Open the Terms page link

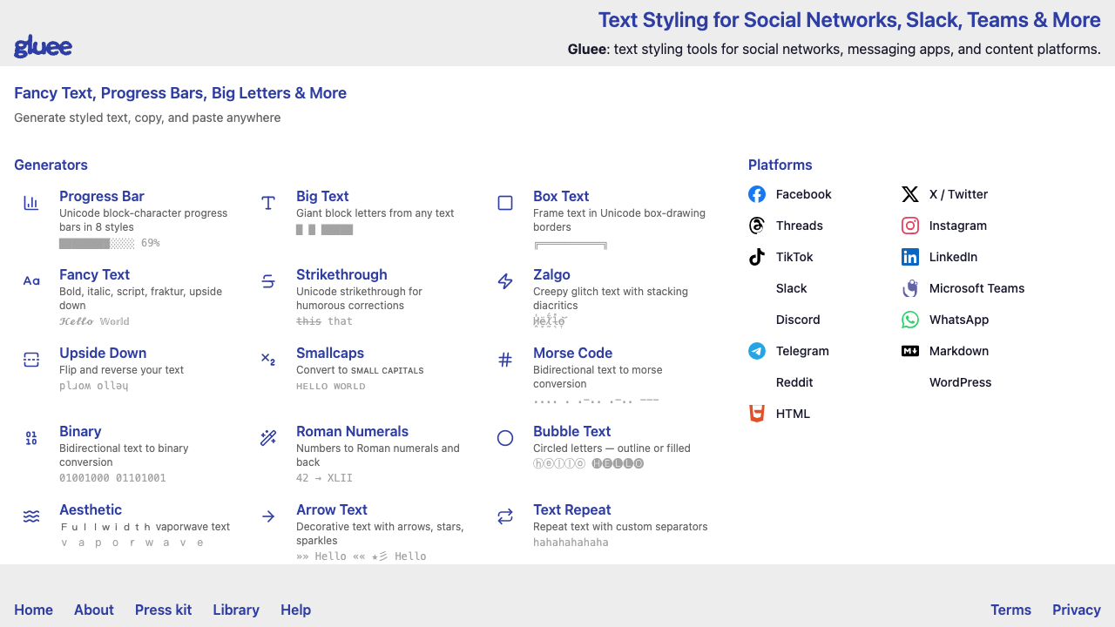tap(1010, 610)
